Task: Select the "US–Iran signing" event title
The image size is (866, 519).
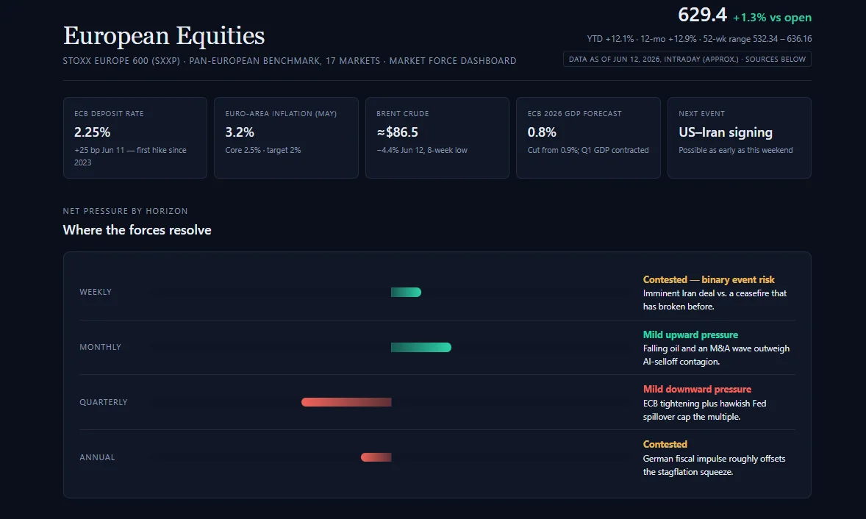Action: 726,132
